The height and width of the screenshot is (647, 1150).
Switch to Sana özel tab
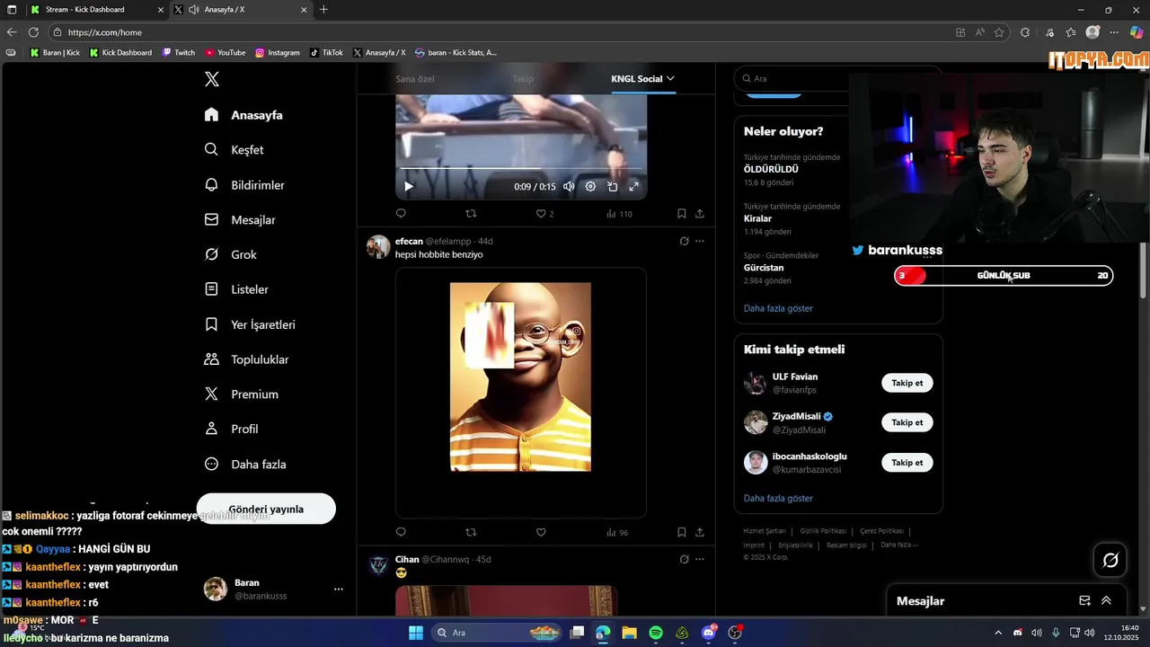415,78
